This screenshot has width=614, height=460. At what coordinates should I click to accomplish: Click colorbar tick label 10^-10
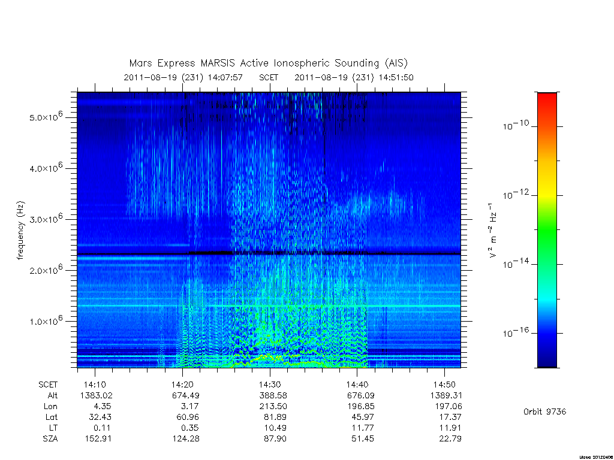[x=516, y=125]
